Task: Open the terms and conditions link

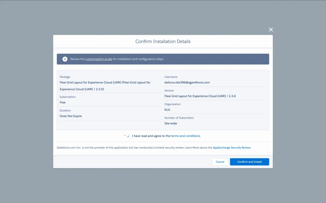Action: (186, 136)
